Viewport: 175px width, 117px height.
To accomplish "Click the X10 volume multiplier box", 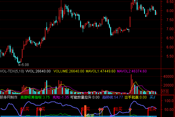I will click(165, 91).
